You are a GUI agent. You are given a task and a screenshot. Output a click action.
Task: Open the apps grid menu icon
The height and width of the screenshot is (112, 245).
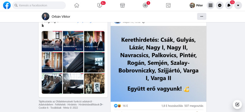(210, 5)
